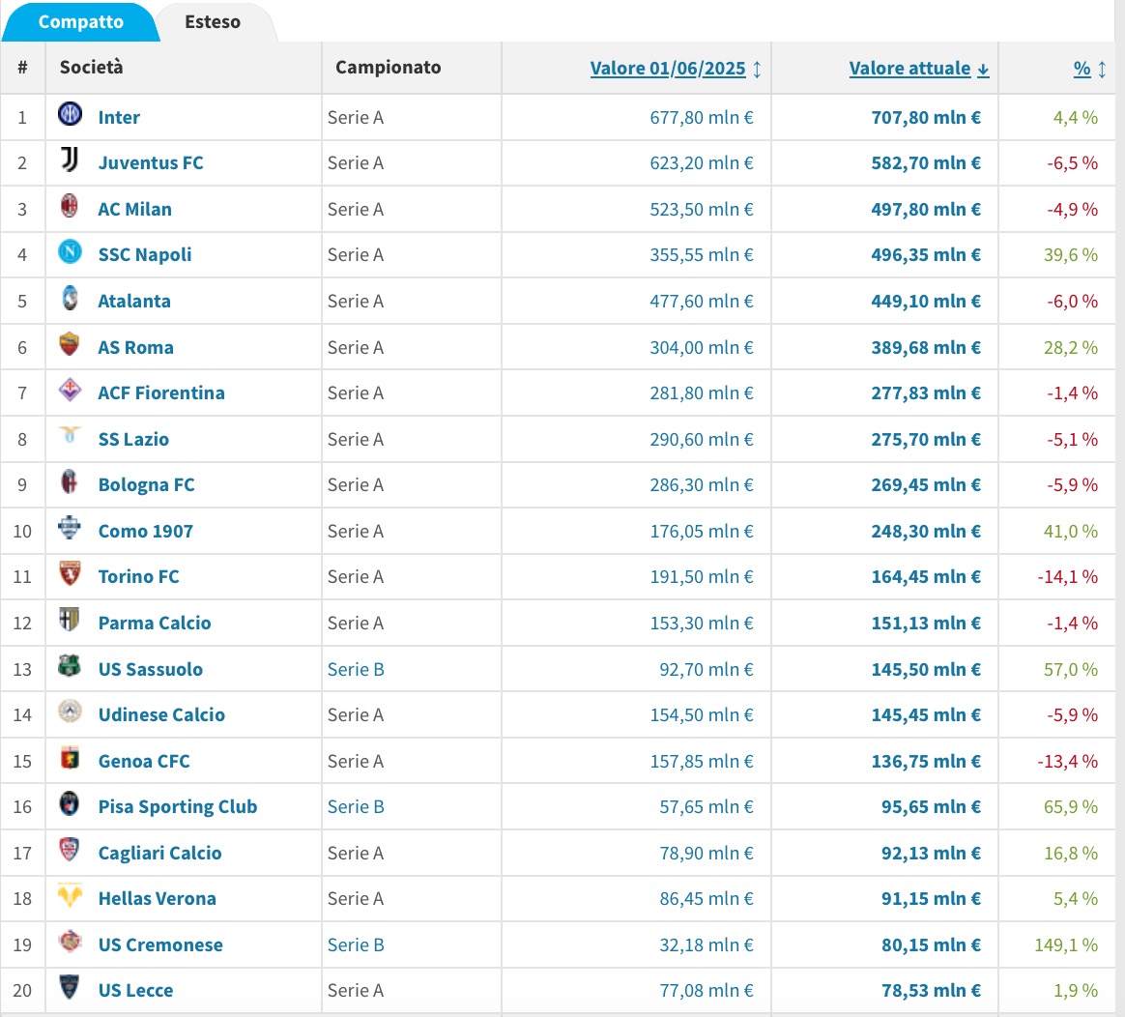Select the ACF Fiorentina logo icon
This screenshot has height=1017, width=1125.
pyautogui.click(x=70, y=392)
